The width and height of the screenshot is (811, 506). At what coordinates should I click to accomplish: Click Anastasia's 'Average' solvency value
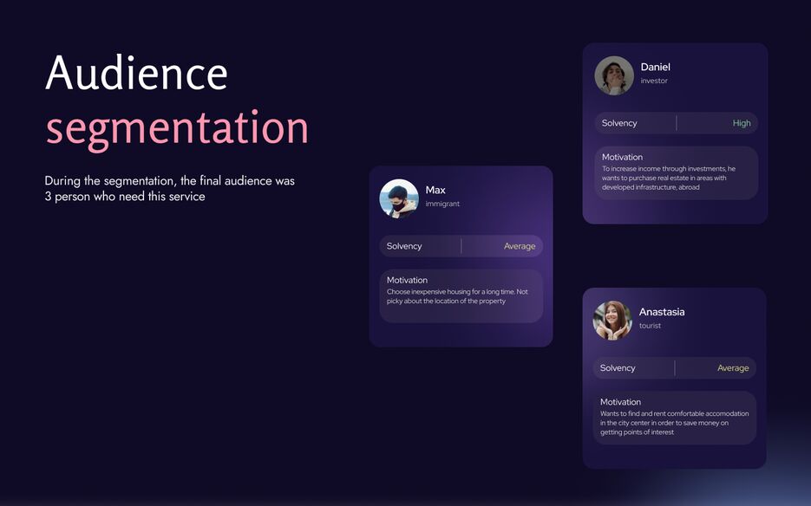733,368
